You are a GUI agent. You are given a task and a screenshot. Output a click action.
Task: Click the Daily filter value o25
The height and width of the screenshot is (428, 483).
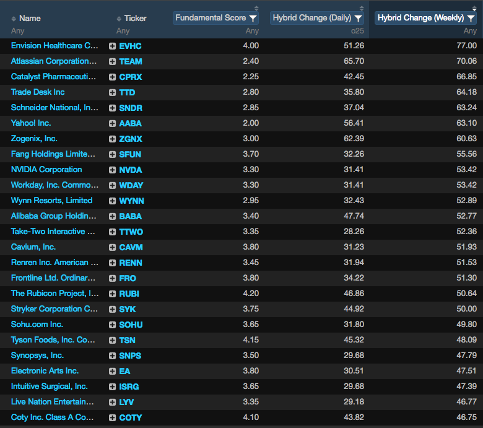pyautogui.click(x=357, y=31)
